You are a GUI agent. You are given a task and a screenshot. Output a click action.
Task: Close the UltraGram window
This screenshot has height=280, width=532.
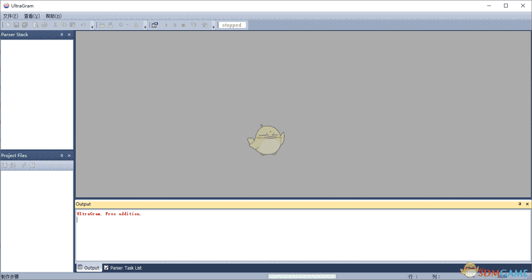coord(523,6)
